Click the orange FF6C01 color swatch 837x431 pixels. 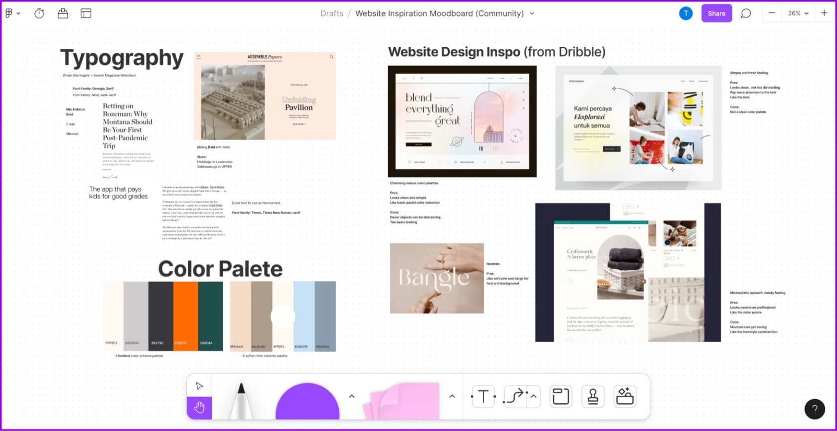[x=185, y=316]
